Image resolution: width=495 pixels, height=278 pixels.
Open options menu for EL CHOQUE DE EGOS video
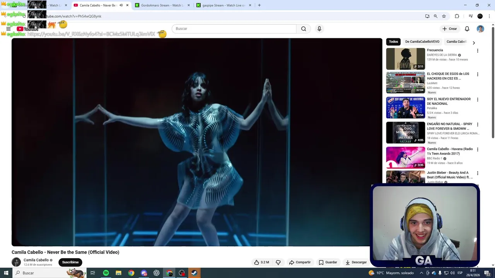(478, 74)
